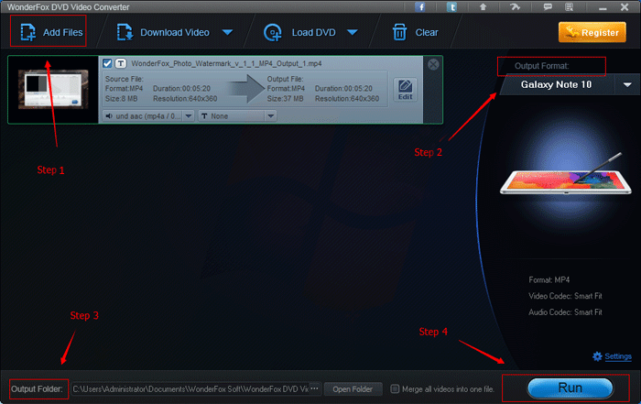The image size is (641, 404).
Task: Click the 'Format: MP4' text in output panel
Action: 549,280
